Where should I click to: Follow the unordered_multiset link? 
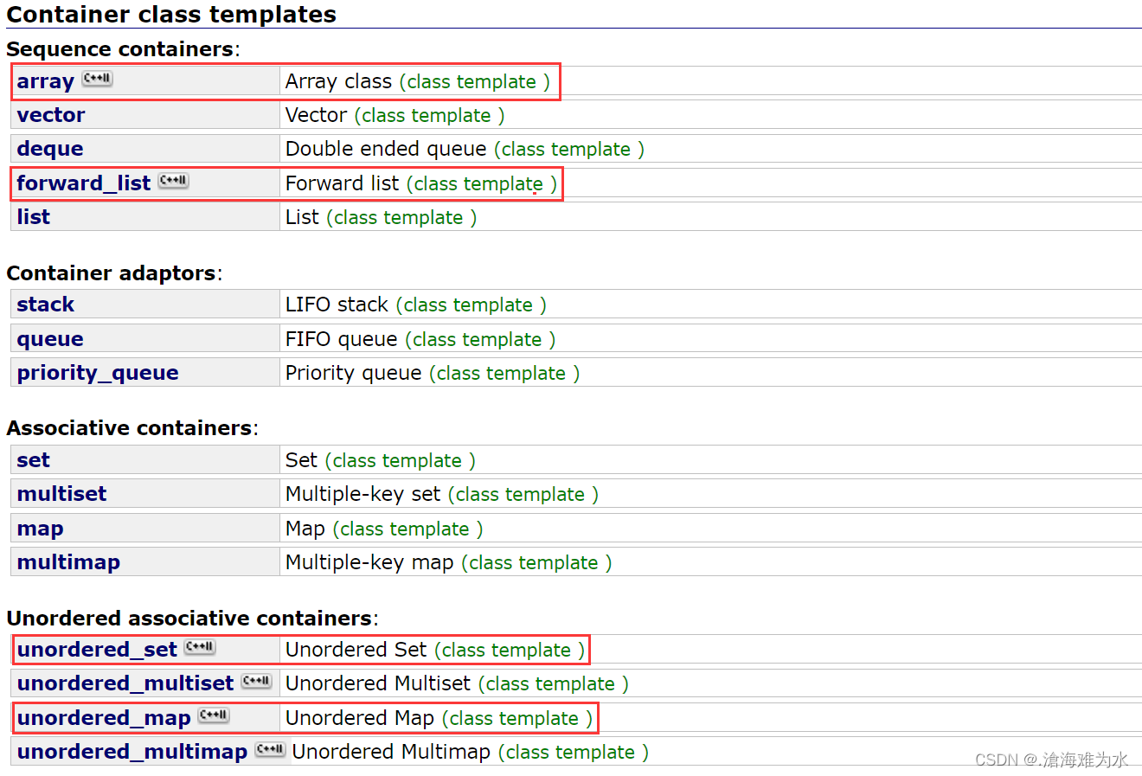[125, 683]
